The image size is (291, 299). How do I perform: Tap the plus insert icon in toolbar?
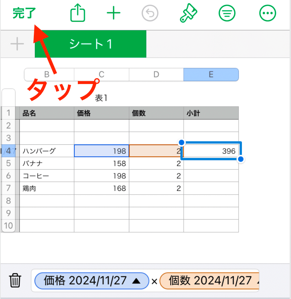point(113,13)
